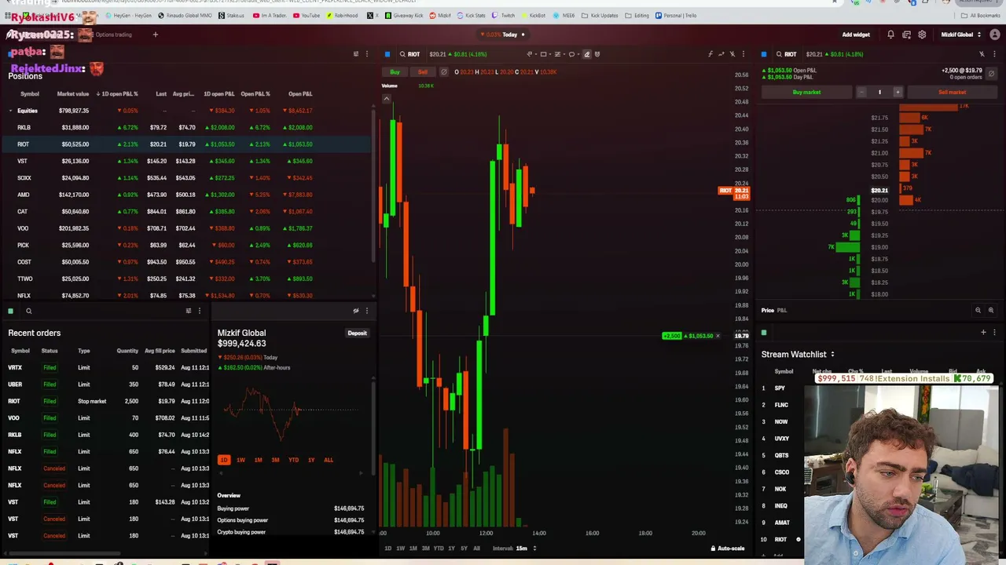Click Sell market in order ladder

pos(952,92)
